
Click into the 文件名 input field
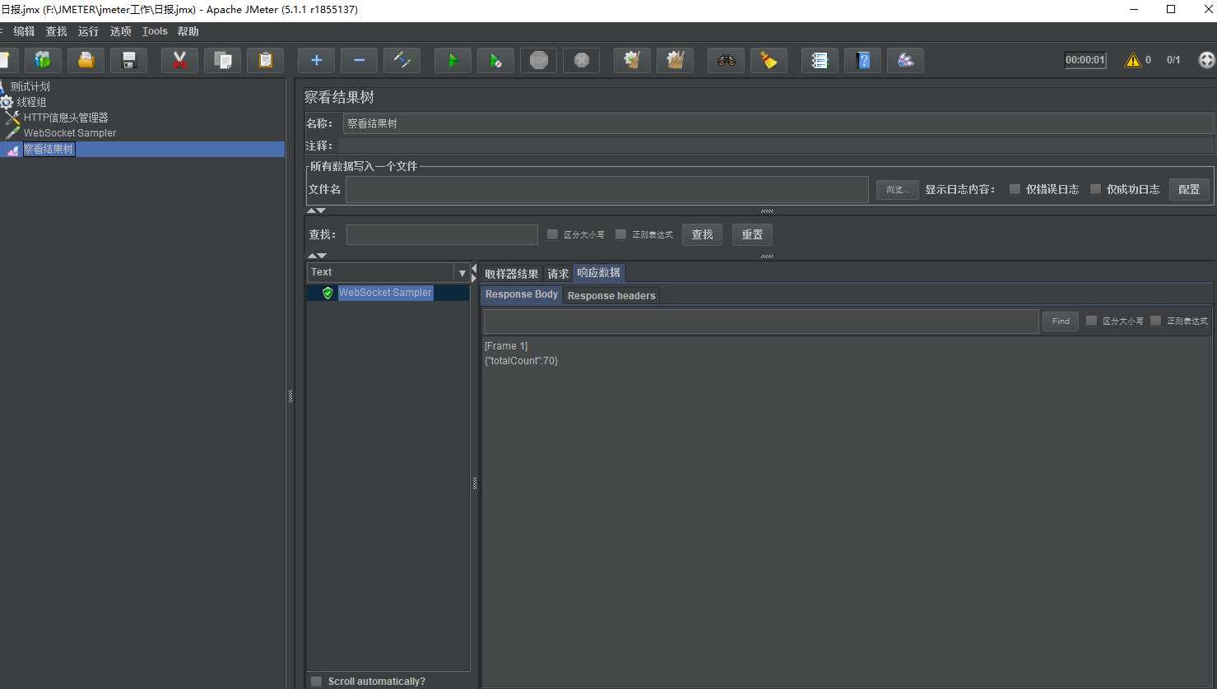(x=607, y=189)
